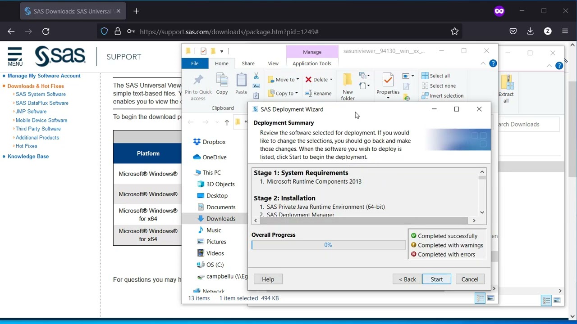The width and height of the screenshot is (577, 324).
Task: Open Desktop in navigation pane
Action: click(x=212, y=196)
